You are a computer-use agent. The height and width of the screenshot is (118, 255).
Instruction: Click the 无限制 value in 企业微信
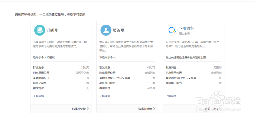[x=218, y=67]
